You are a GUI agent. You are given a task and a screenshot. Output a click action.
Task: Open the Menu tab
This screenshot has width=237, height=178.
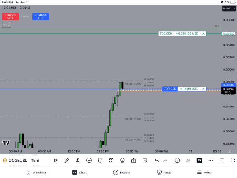click(x=204, y=172)
